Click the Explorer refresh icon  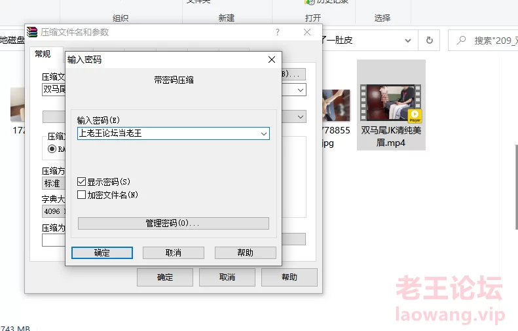coord(429,41)
